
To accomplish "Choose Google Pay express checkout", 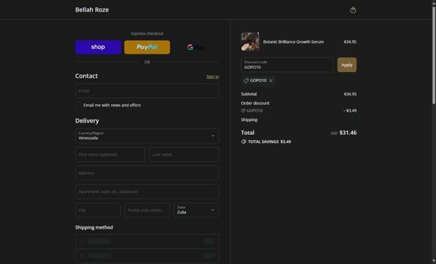I will [x=196, y=47].
